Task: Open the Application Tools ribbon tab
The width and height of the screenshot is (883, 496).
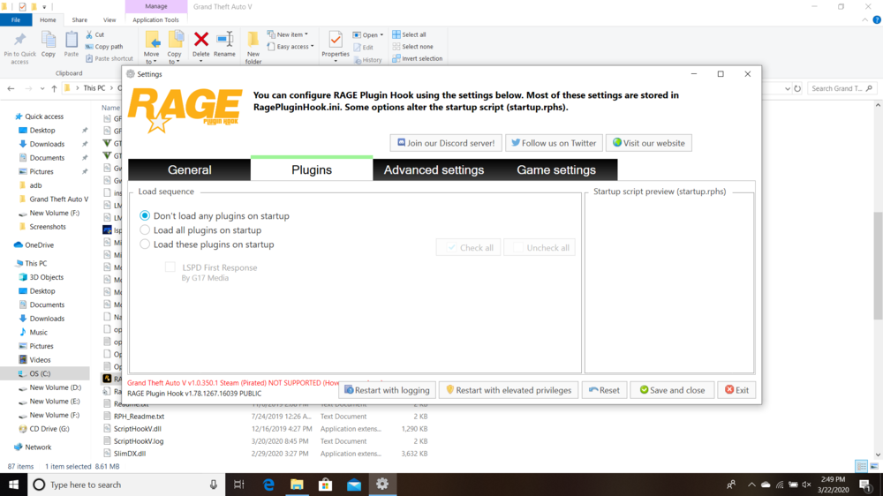Action: (156, 19)
